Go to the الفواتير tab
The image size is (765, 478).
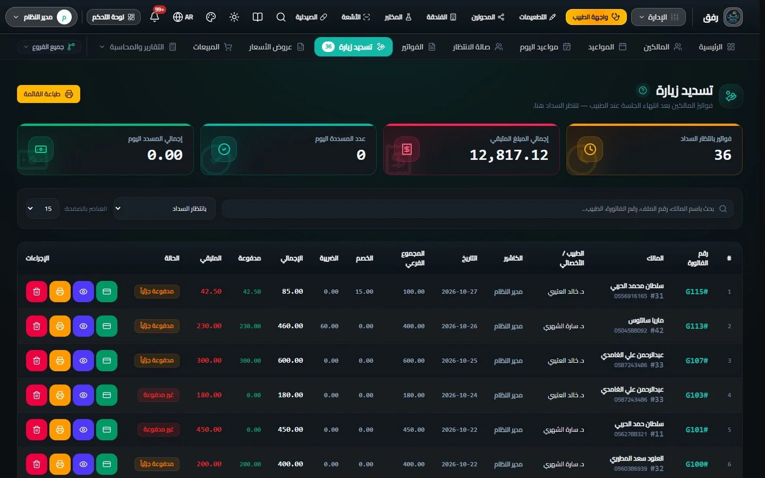(418, 47)
